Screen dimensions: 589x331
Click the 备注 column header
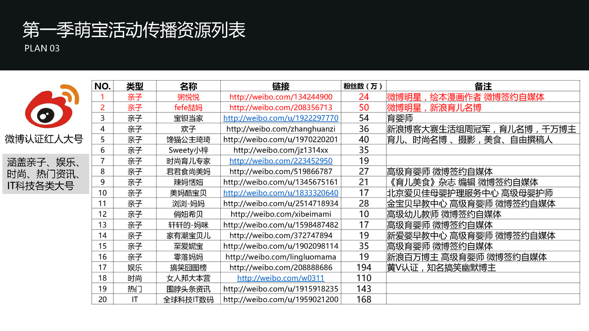pyautogui.click(x=483, y=86)
